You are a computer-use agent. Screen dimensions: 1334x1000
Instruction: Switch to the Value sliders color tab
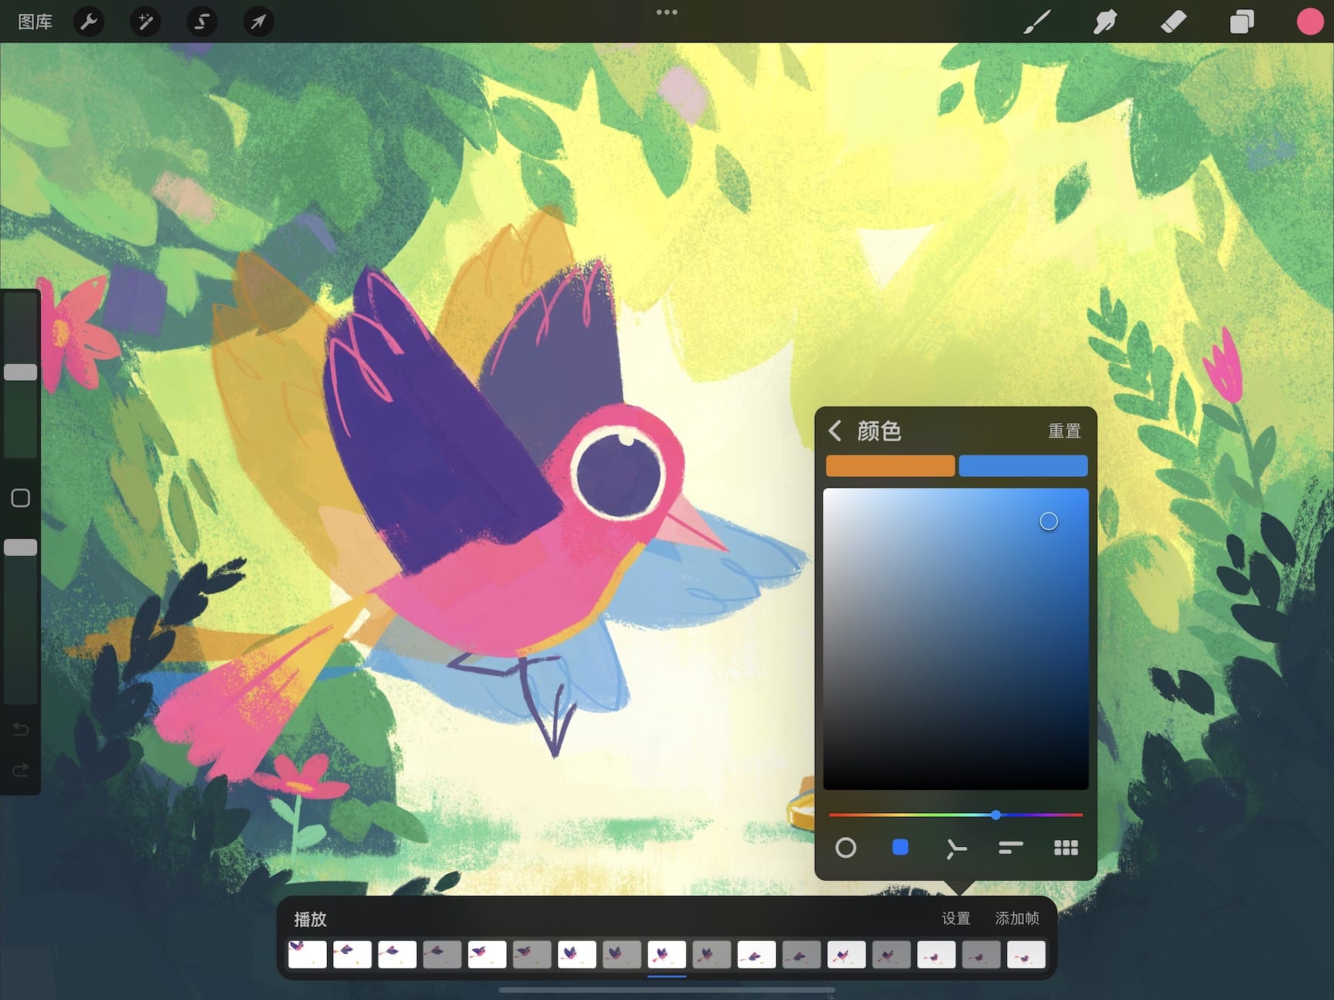point(1010,848)
